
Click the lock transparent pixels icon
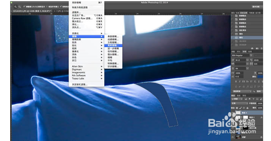[237, 108]
